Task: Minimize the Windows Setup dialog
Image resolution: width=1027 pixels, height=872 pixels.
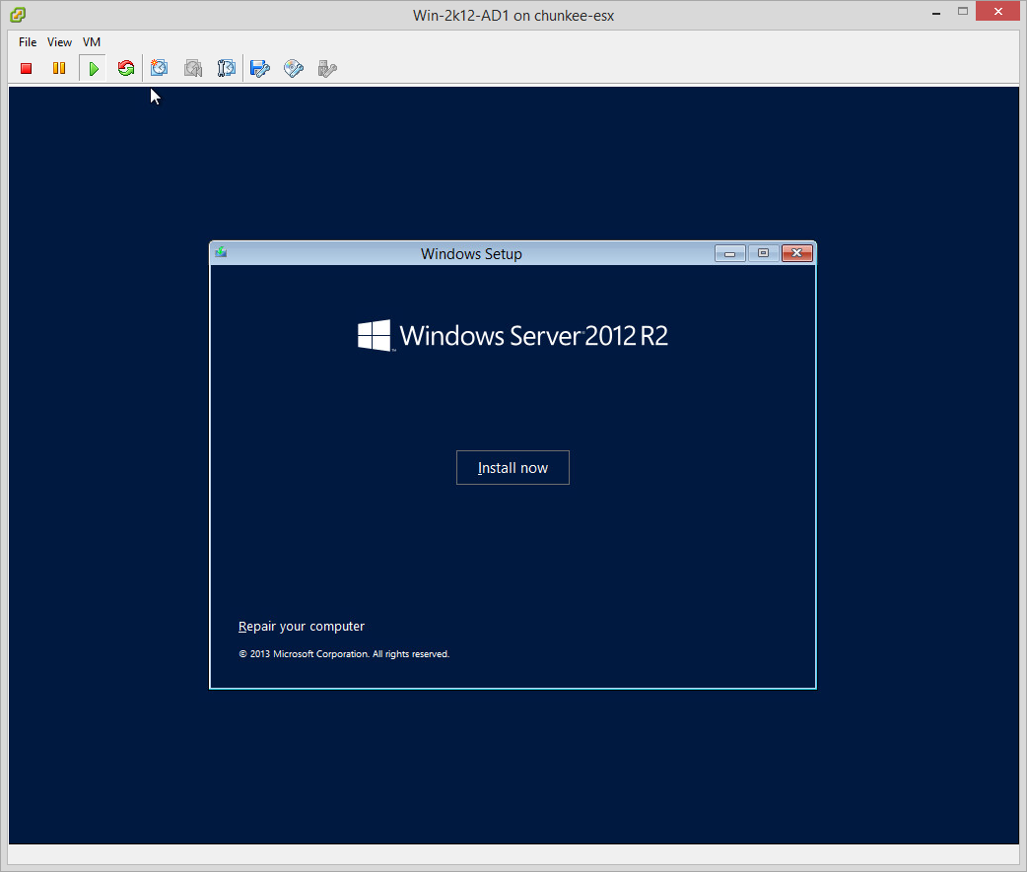Action: point(729,253)
